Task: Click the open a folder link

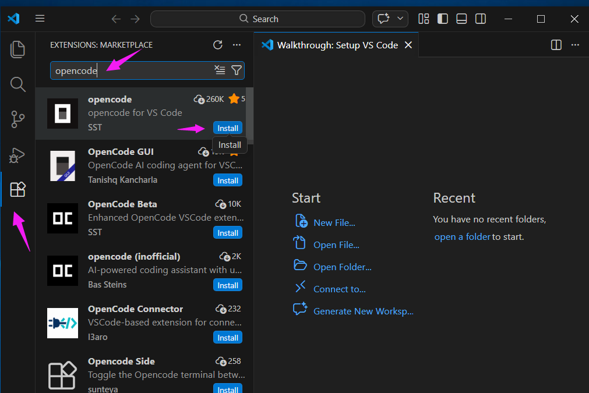Action: coord(462,237)
